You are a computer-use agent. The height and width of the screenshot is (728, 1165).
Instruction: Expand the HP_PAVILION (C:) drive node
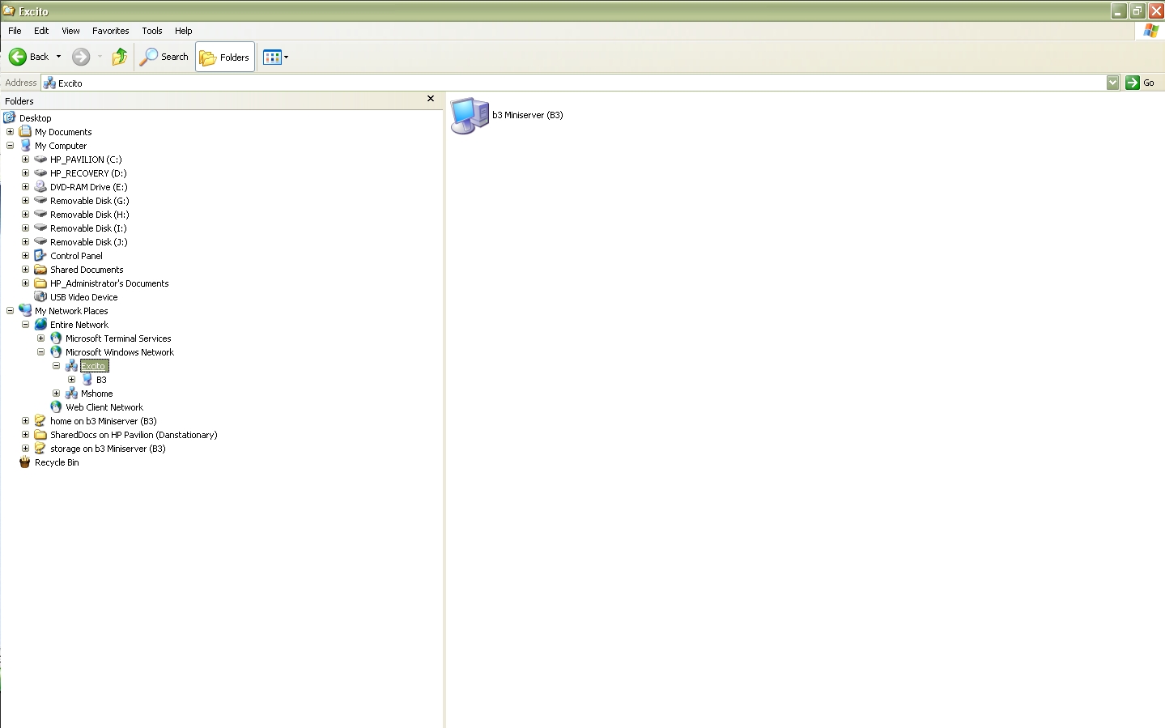pos(26,160)
